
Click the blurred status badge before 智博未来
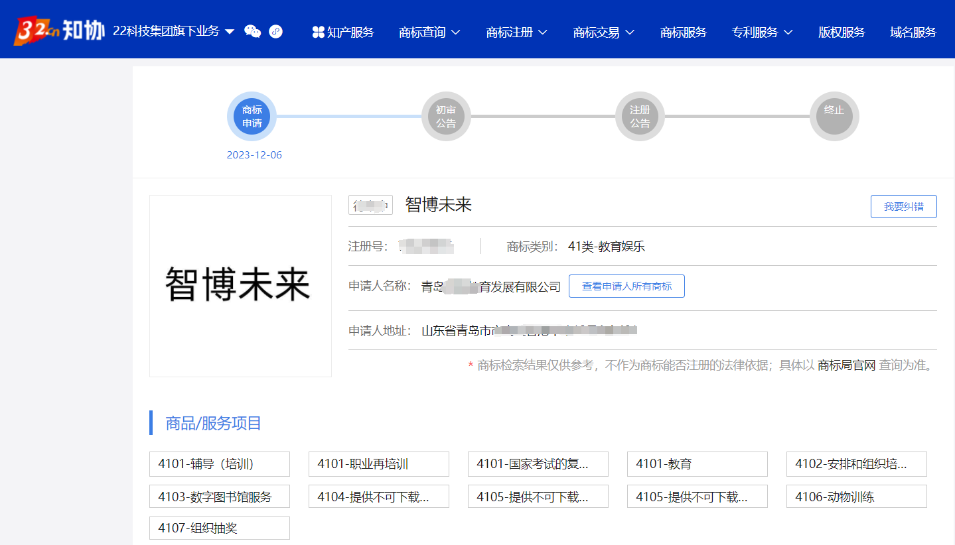[x=370, y=206]
